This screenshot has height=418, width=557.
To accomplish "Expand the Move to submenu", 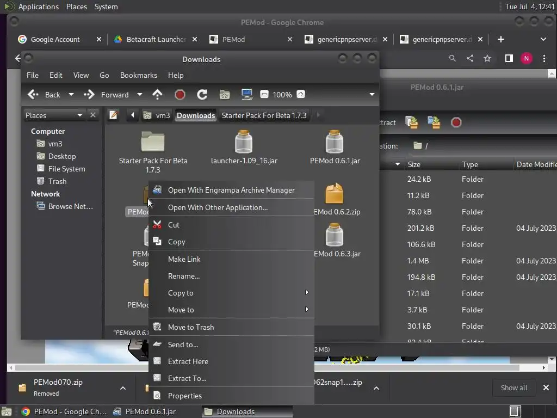I will coord(231,310).
